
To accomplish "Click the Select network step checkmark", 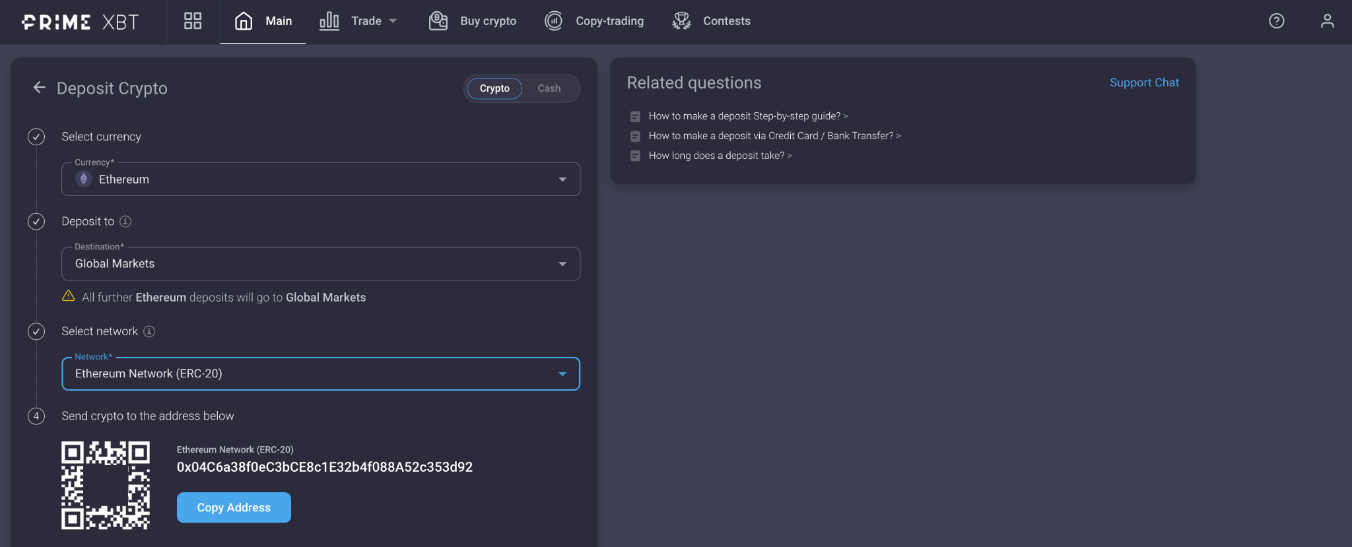I will 36,331.
